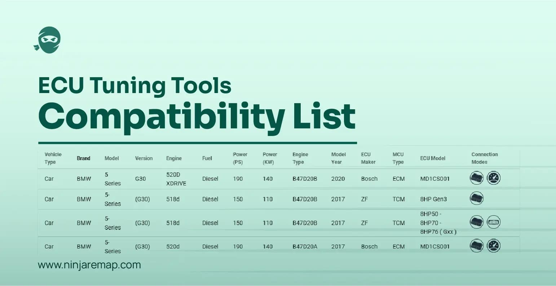Click the OBD plug icon on the 8HP76 row
556x286 pixels.
click(x=477, y=222)
